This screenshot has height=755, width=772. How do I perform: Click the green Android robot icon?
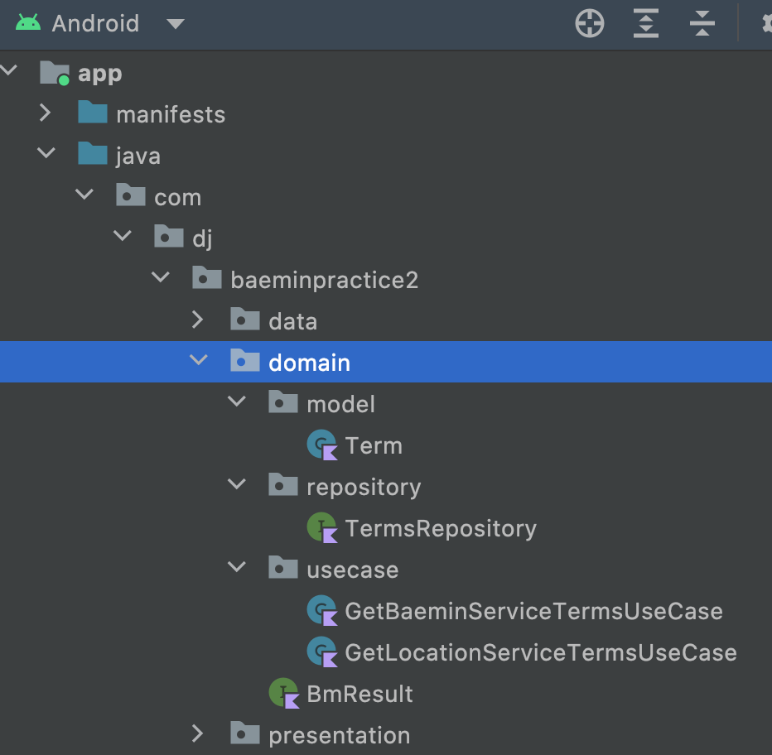(28, 22)
